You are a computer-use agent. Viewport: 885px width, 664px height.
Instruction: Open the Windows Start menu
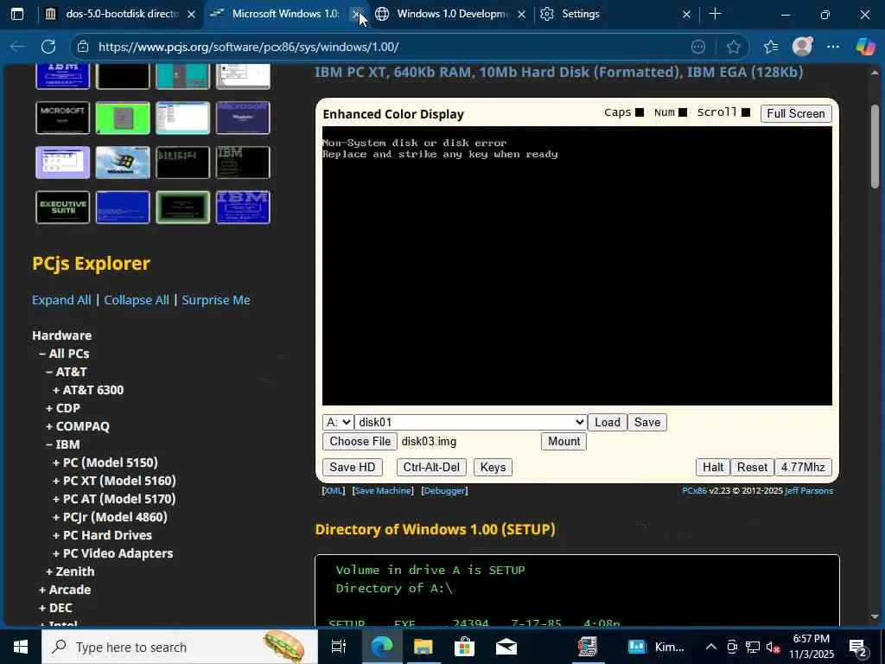click(x=21, y=647)
